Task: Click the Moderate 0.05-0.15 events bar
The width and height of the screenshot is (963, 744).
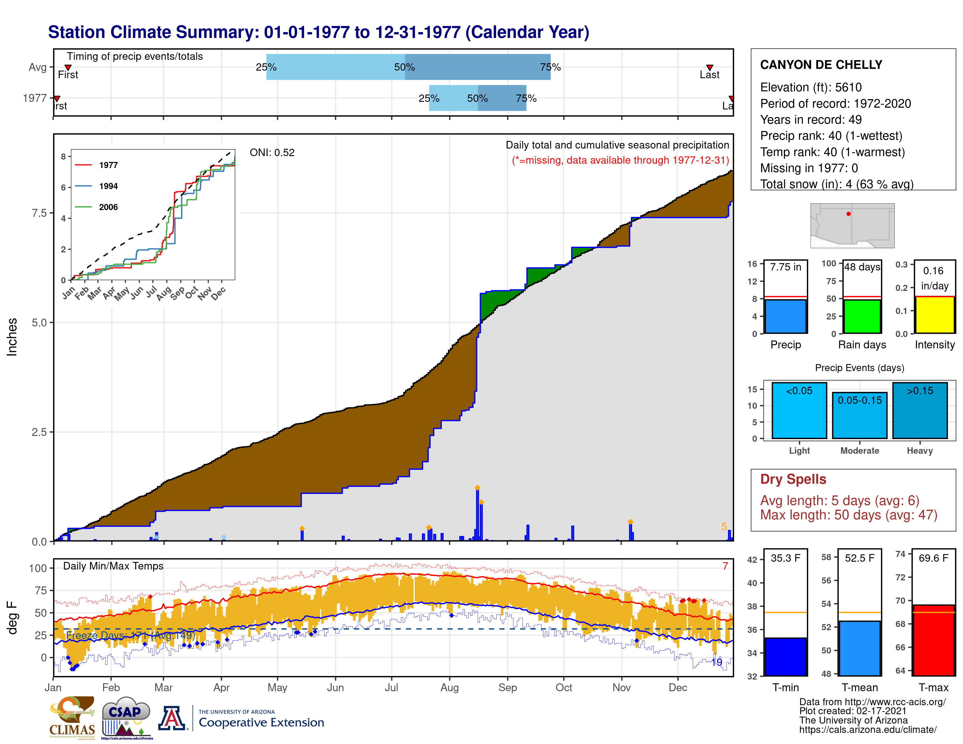Action: 859,415
